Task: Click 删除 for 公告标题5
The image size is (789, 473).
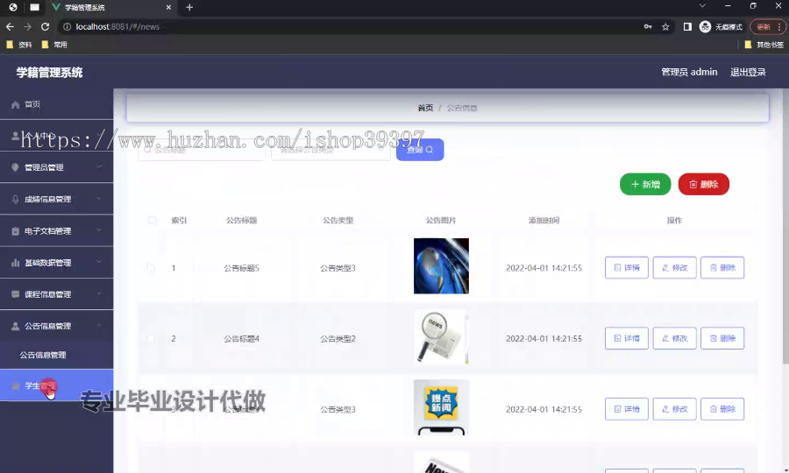Action: (x=722, y=267)
